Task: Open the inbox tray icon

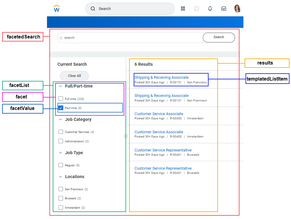Action: [x=224, y=8]
